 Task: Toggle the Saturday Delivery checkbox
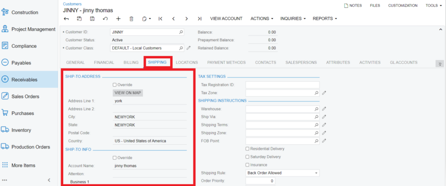point(248,157)
